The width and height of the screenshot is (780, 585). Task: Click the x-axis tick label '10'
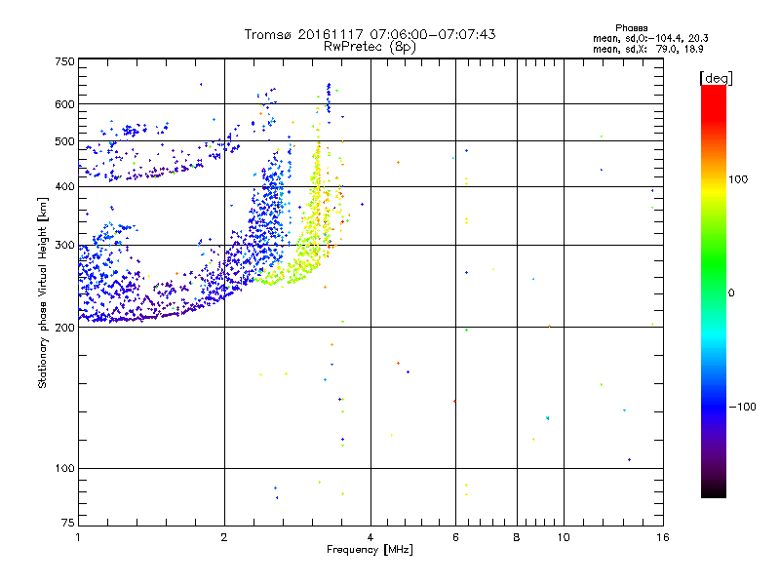pos(564,537)
